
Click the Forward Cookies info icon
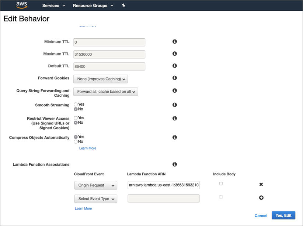[174, 78]
